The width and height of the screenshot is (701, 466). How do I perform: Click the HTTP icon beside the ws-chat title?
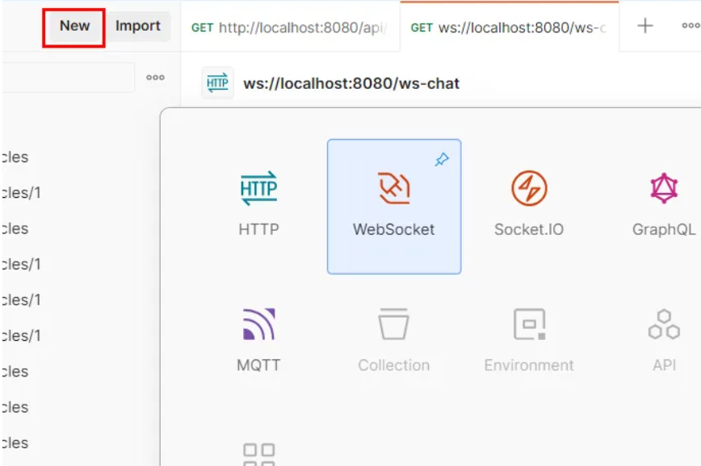[x=217, y=82]
